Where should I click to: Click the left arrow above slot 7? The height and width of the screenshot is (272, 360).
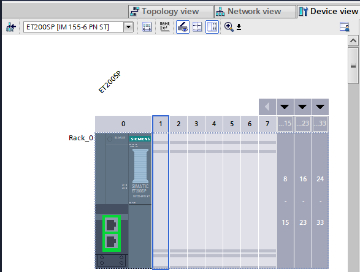tap(267, 107)
